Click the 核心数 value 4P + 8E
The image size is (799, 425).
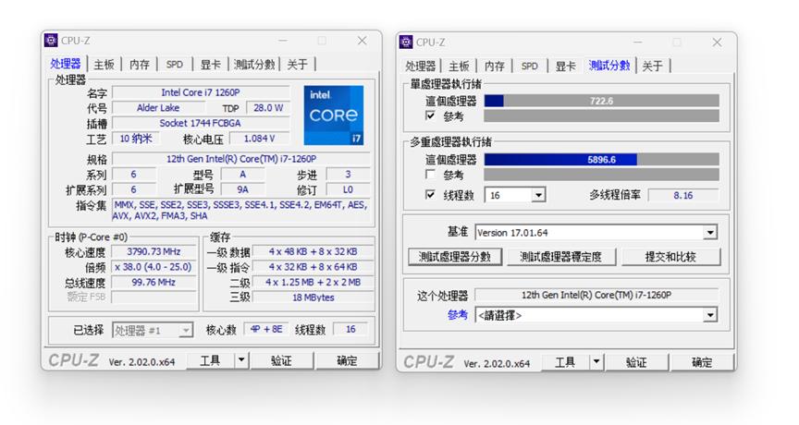tap(266, 329)
